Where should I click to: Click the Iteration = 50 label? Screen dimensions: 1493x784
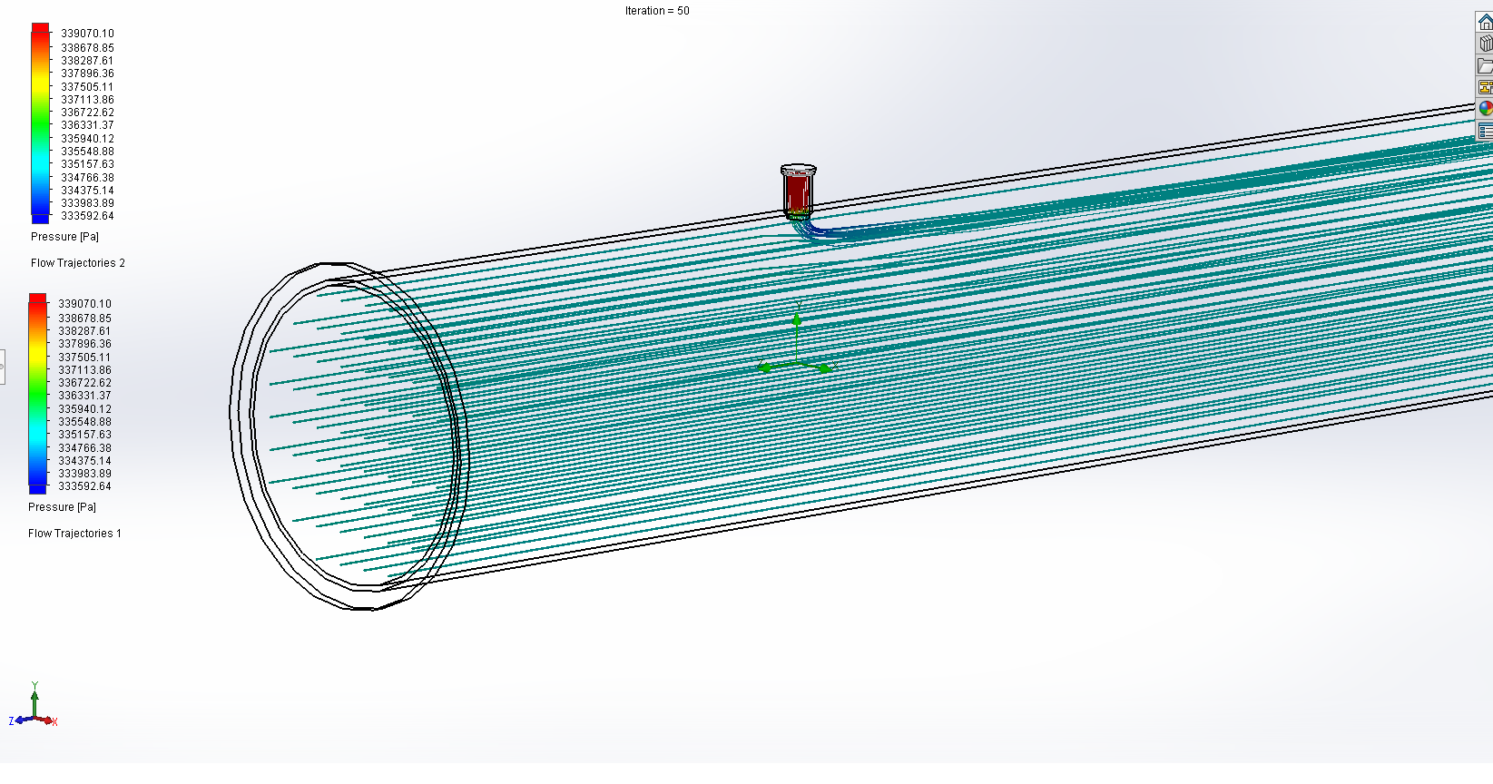657,11
